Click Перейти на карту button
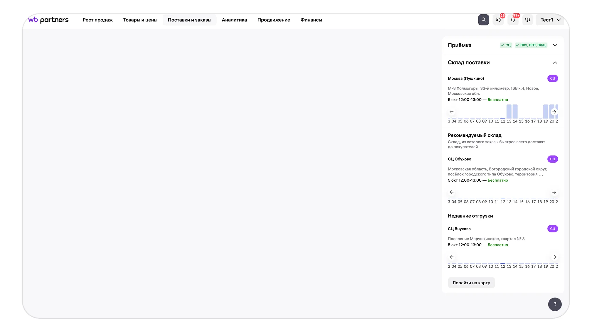592x331 pixels. (x=471, y=283)
